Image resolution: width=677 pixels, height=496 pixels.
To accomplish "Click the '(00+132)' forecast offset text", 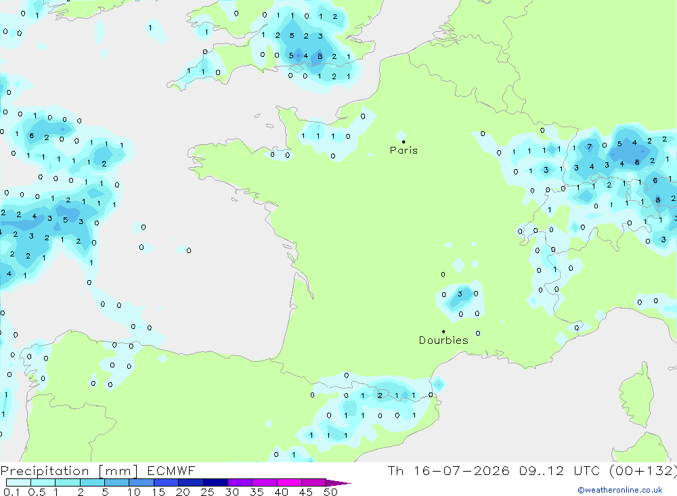I will [643, 471].
